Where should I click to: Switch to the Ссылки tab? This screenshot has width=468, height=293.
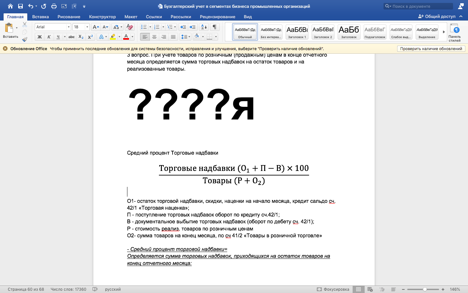154,17
